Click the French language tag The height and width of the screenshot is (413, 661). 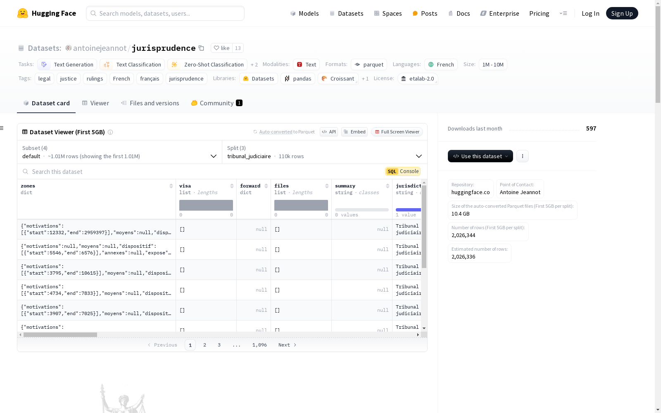tap(441, 64)
